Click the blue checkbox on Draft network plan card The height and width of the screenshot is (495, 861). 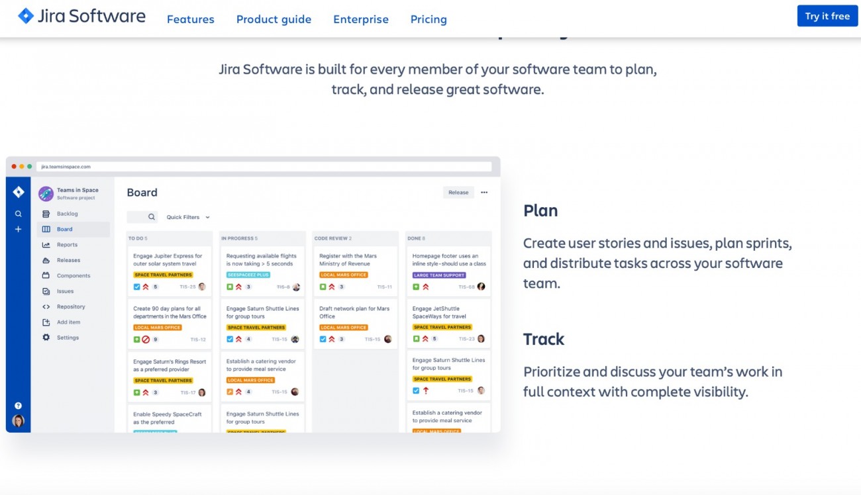[x=323, y=339]
